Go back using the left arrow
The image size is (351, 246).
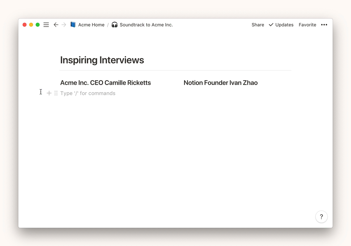pyautogui.click(x=56, y=25)
